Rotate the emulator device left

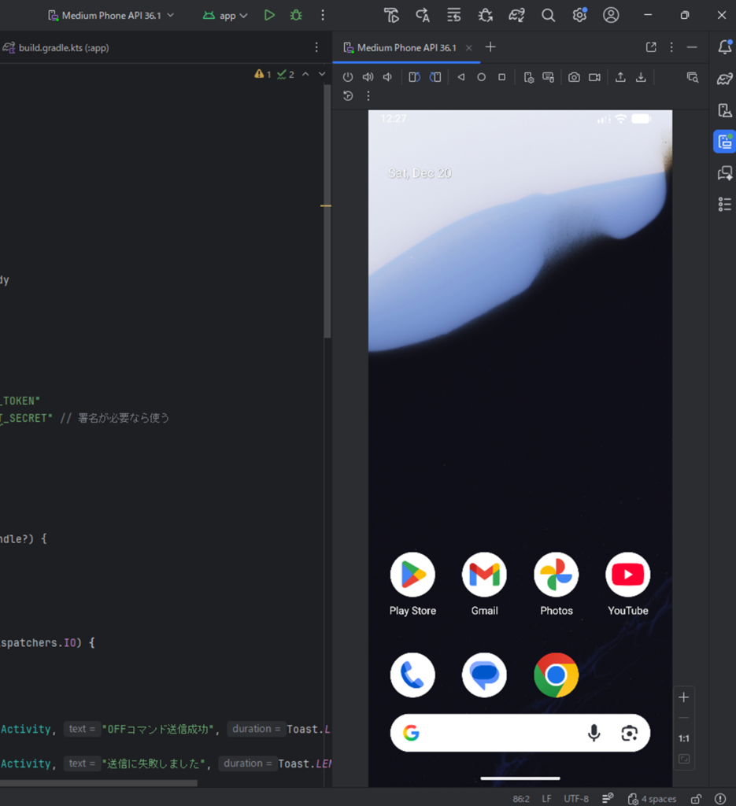(x=415, y=77)
